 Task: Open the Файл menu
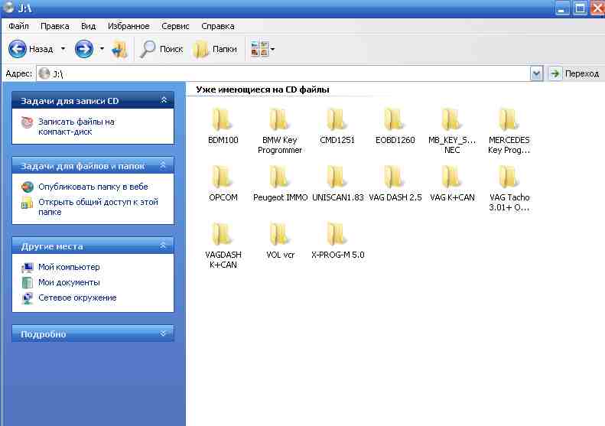click(x=18, y=26)
